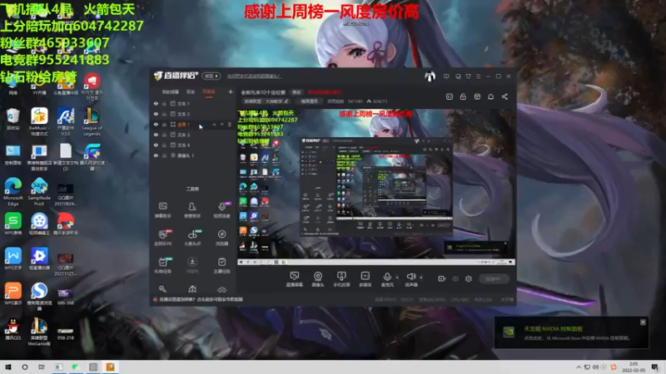This screenshot has height=374, width=666.
Task: Open the filter funnel icon in title bar
Action: [x=468, y=76]
